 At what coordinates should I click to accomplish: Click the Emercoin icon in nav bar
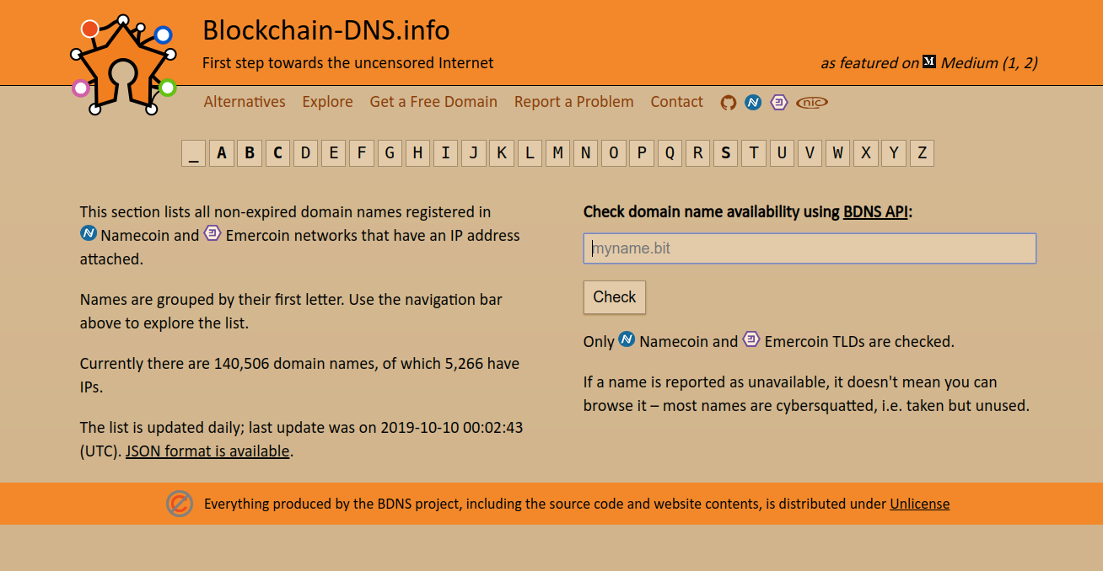click(779, 102)
